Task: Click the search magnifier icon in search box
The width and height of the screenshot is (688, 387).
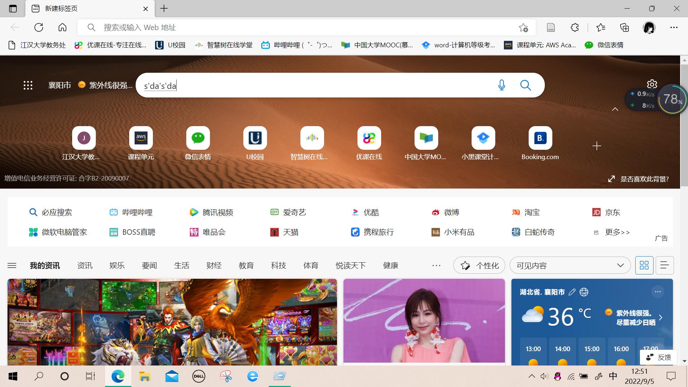Action: (525, 85)
